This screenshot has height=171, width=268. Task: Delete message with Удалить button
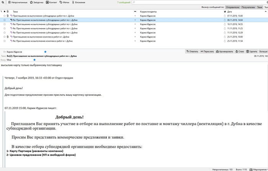click(252, 52)
